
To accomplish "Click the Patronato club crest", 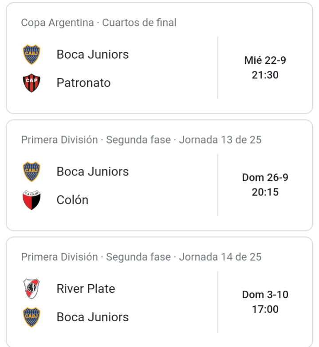I will [x=32, y=83].
